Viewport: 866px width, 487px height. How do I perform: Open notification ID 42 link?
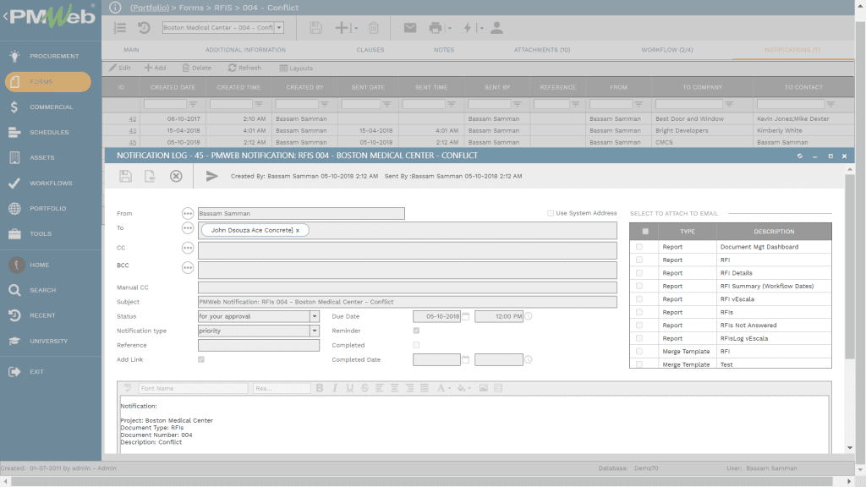click(132, 118)
